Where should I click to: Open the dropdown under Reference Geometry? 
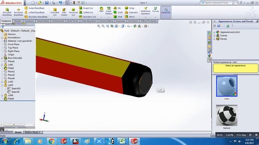click(x=146, y=17)
